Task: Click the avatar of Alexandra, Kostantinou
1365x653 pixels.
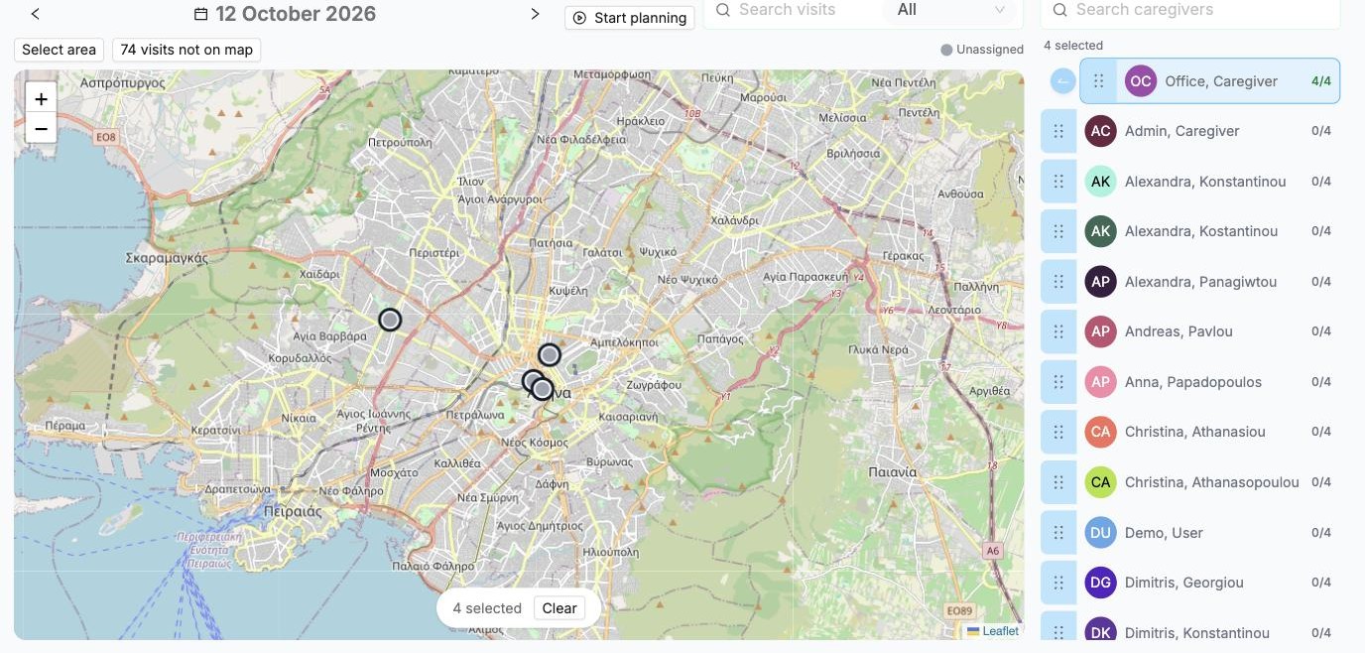Action: tap(1100, 231)
